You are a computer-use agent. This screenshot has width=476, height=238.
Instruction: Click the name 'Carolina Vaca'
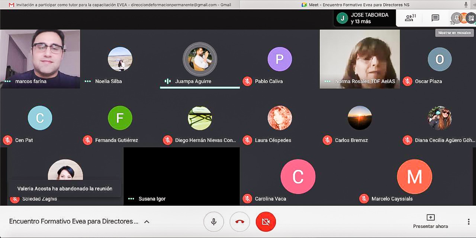tap(271, 199)
